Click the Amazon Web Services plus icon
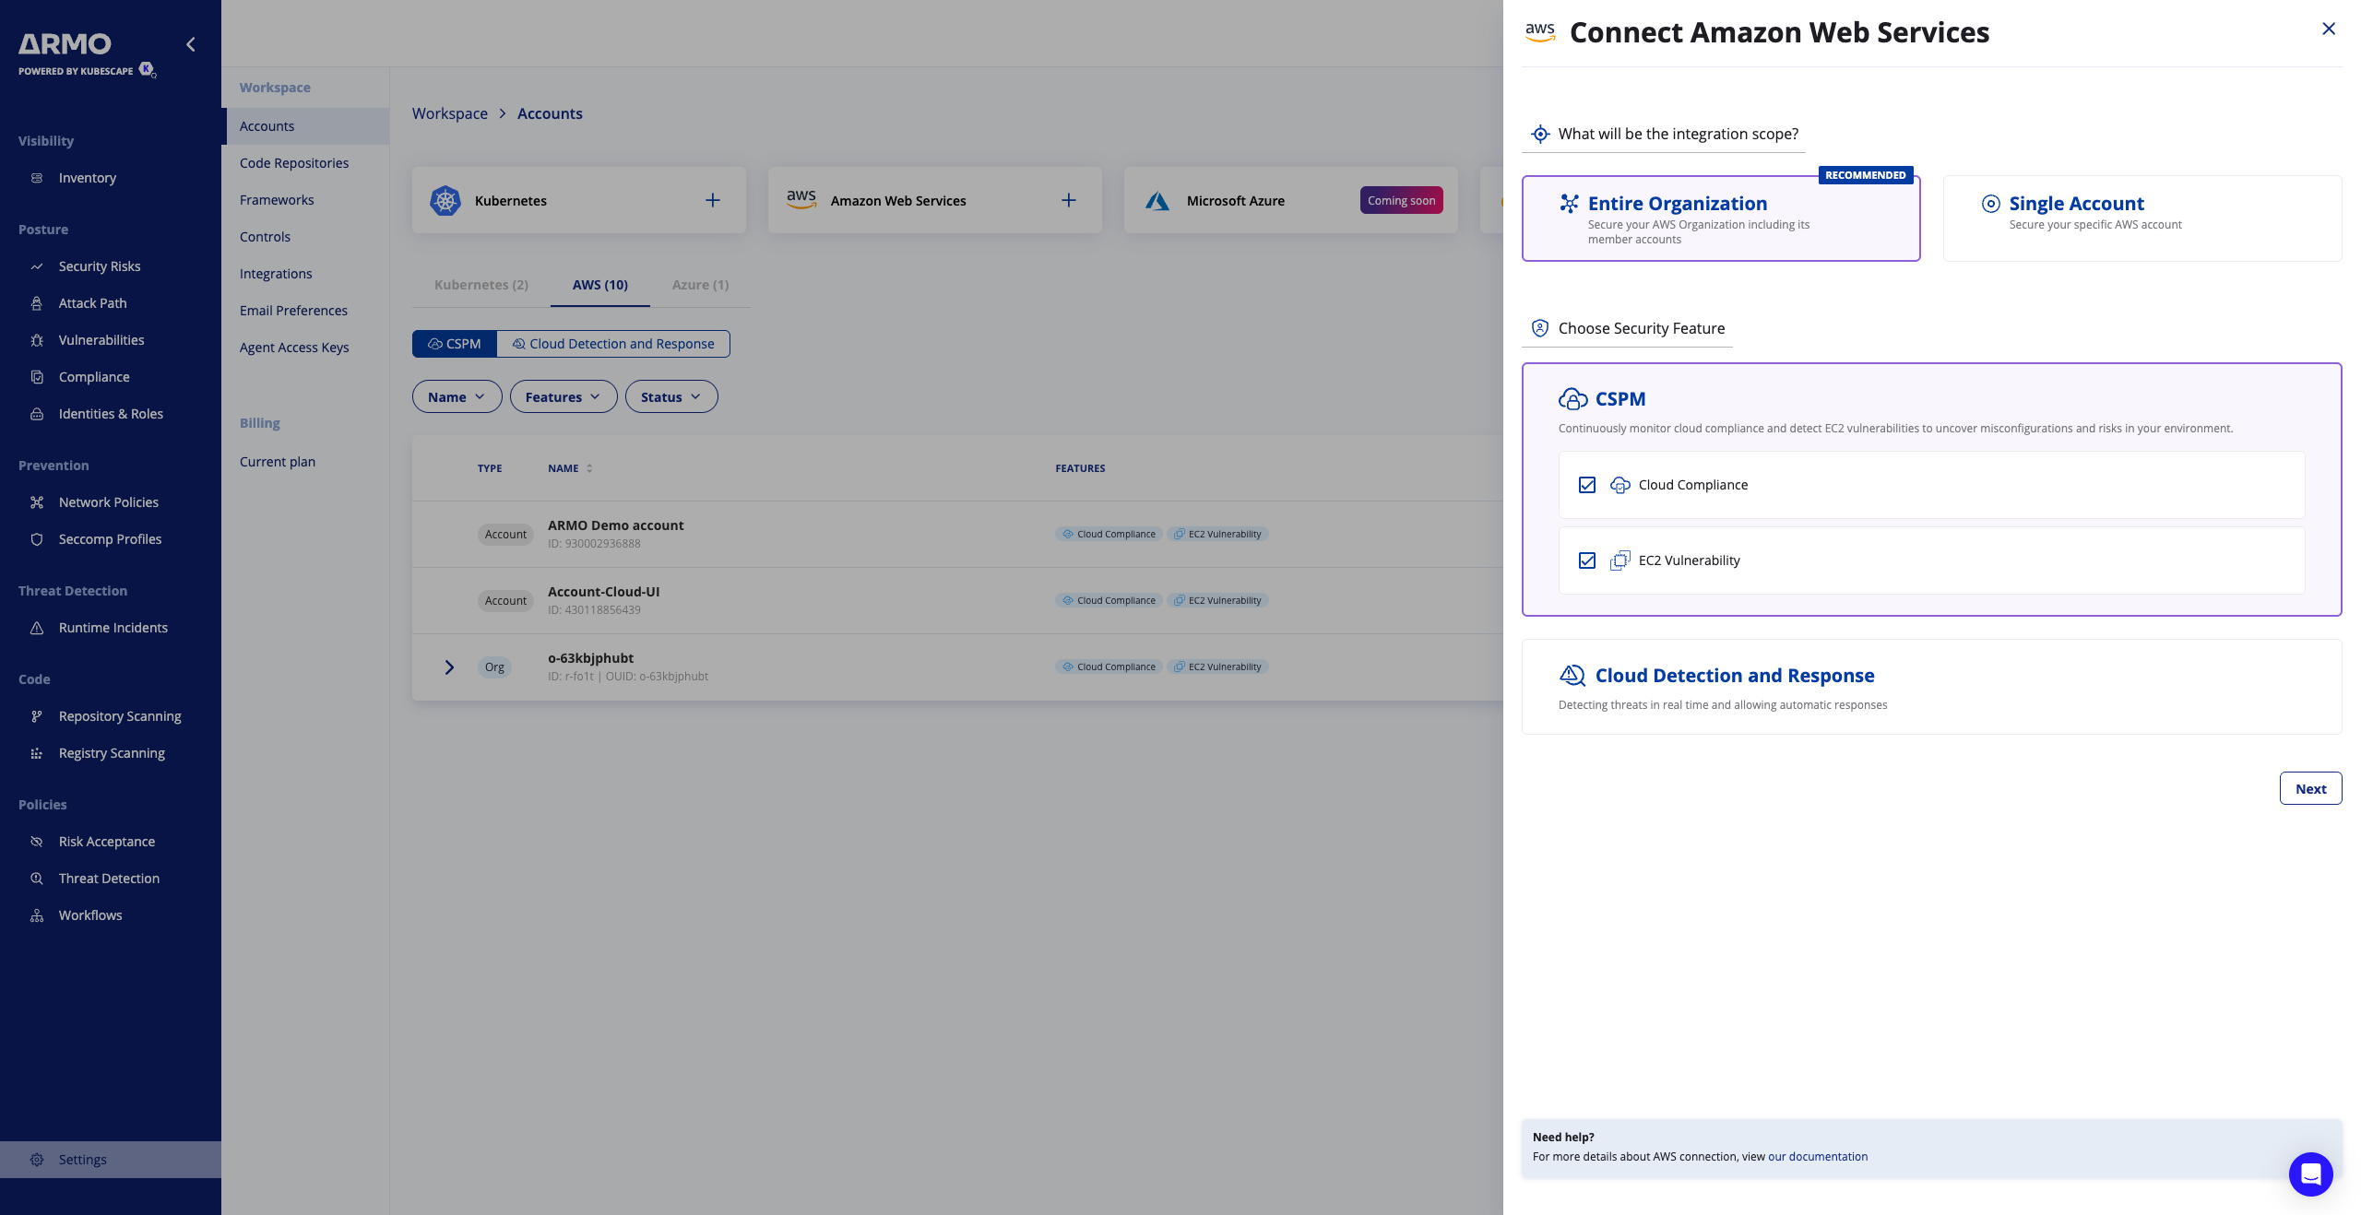Image resolution: width=2361 pixels, height=1215 pixels. [1068, 200]
